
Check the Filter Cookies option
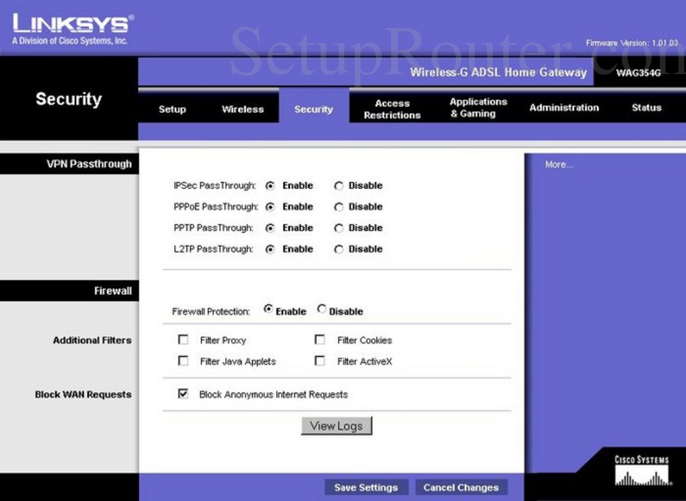point(320,340)
